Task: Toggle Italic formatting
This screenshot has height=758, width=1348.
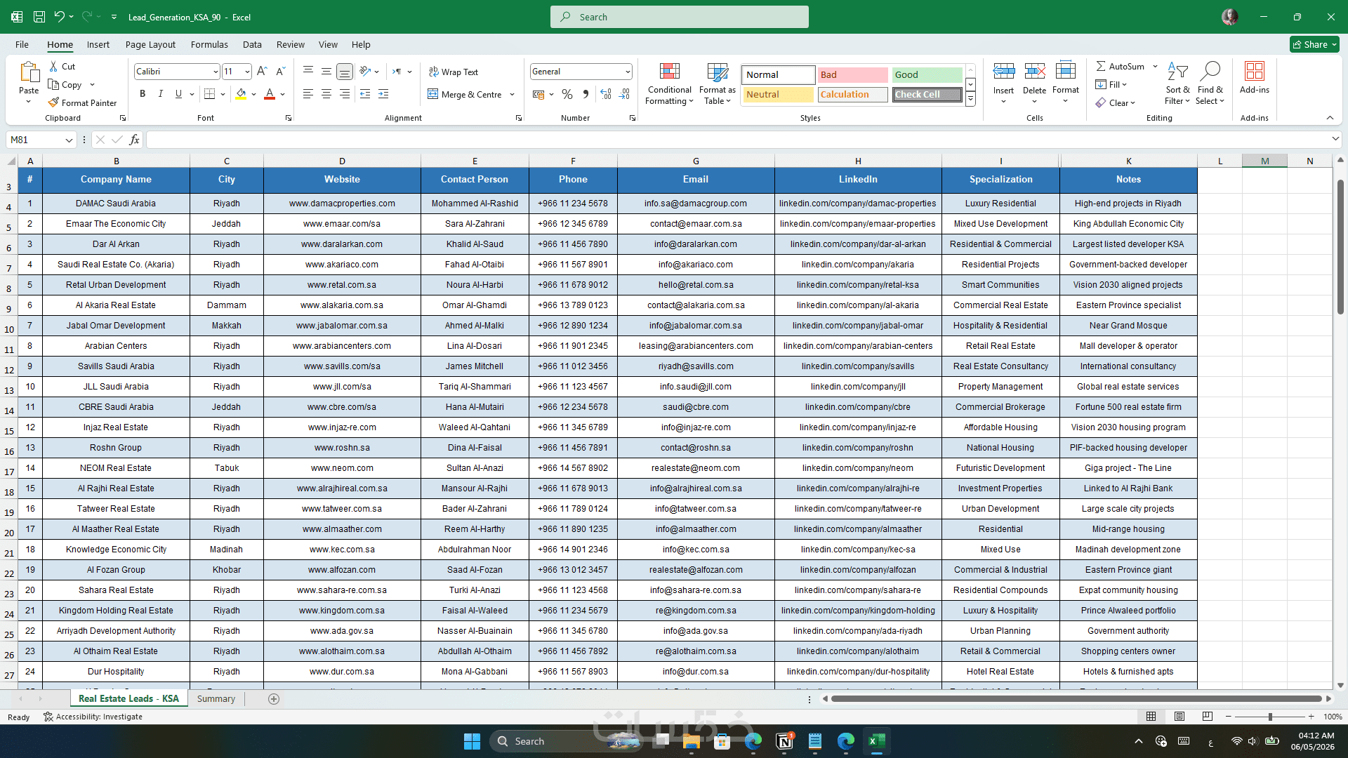Action: (161, 94)
